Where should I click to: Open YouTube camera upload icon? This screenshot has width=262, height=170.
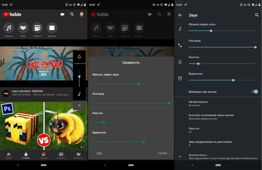coord(63,14)
